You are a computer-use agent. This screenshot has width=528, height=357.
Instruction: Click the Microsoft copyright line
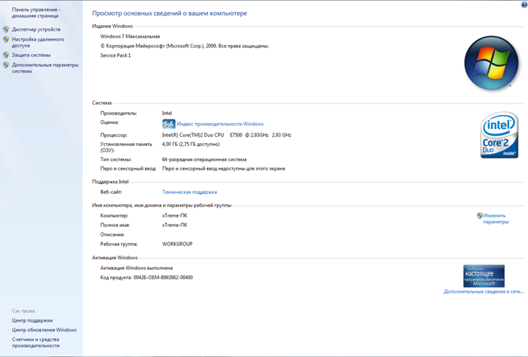click(x=185, y=46)
